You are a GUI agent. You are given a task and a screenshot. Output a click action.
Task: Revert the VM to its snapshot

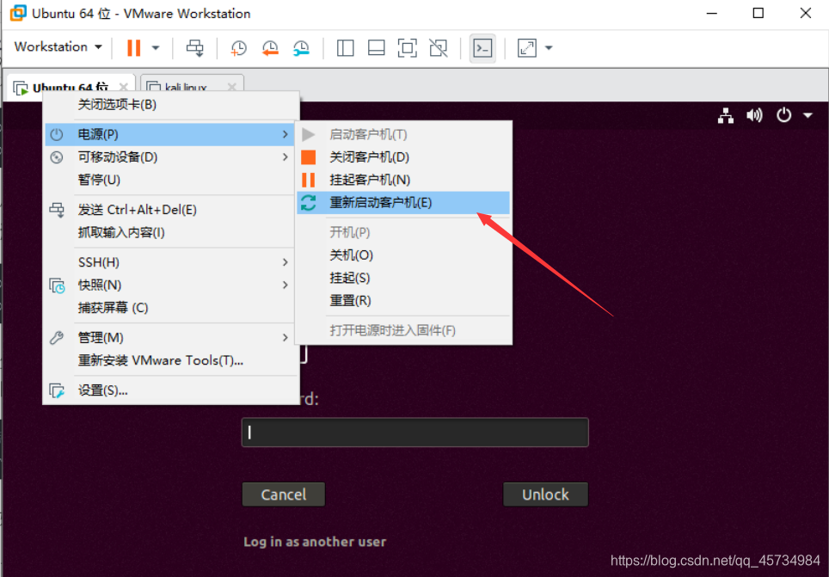tap(270, 47)
